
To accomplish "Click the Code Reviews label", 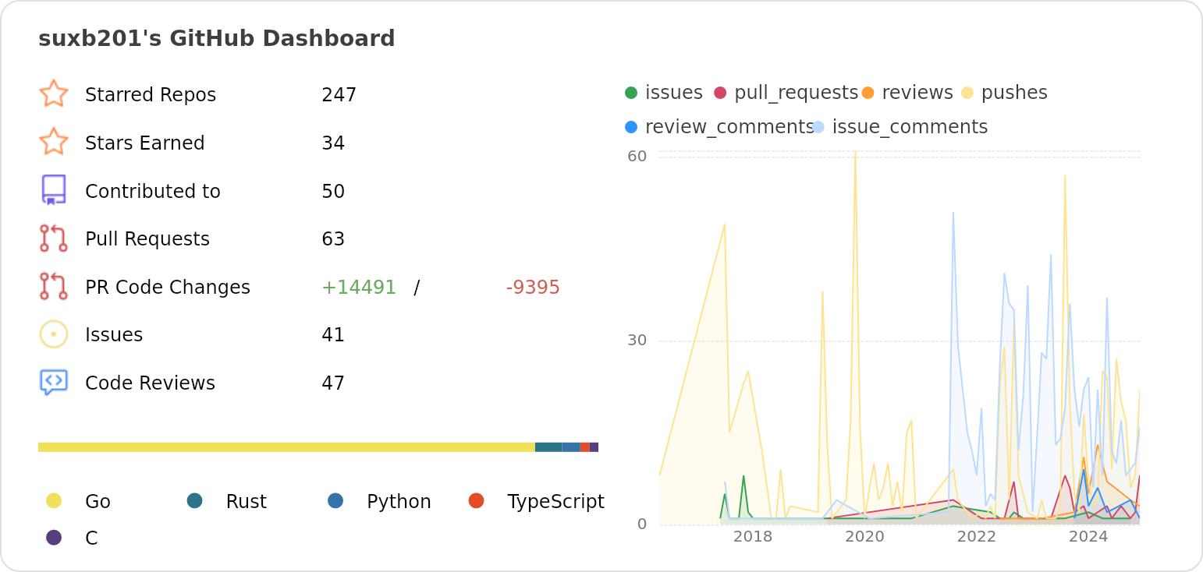I will click(150, 383).
